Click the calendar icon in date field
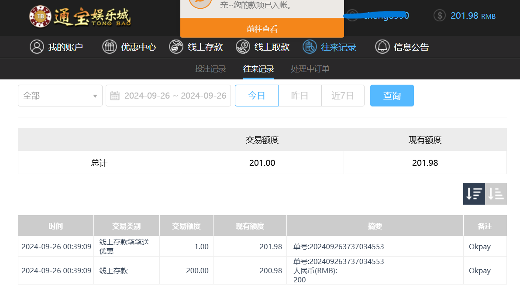 [115, 96]
